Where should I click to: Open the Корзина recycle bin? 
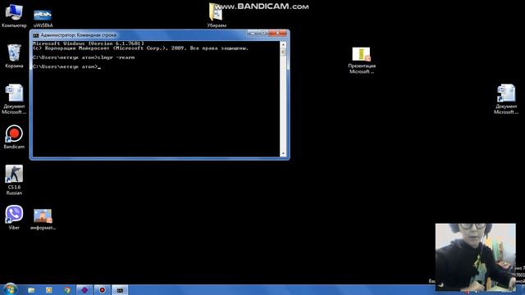pyautogui.click(x=14, y=56)
